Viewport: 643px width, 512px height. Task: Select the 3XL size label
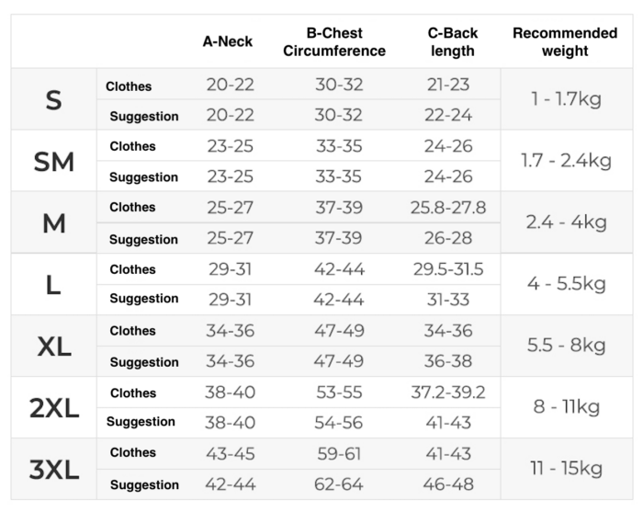pyautogui.click(x=53, y=469)
